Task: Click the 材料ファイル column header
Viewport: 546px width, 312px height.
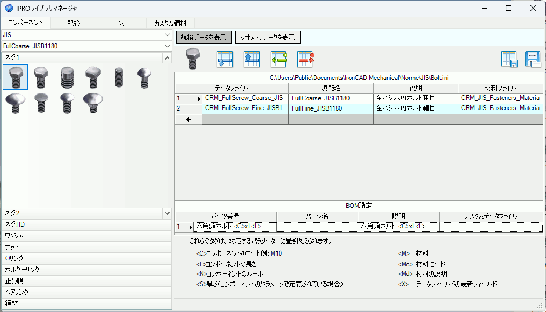Action: coord(500,88)
